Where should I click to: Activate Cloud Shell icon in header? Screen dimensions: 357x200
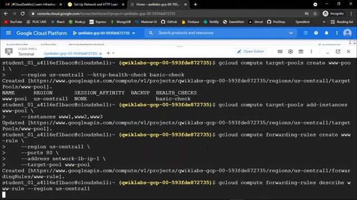pos(306,33)
